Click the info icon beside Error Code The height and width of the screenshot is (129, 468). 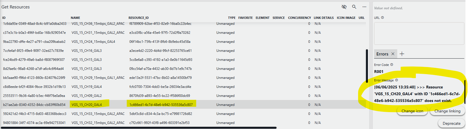[x=392, y=65]
